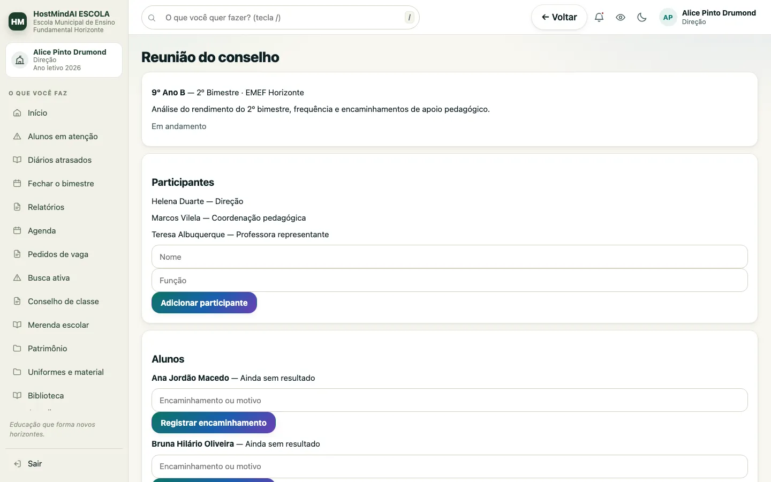Screen dimensions: 771x482
Task: Click Registrar encaminhamento for Ana Jordão Macedo
Action: click(213, 423)
